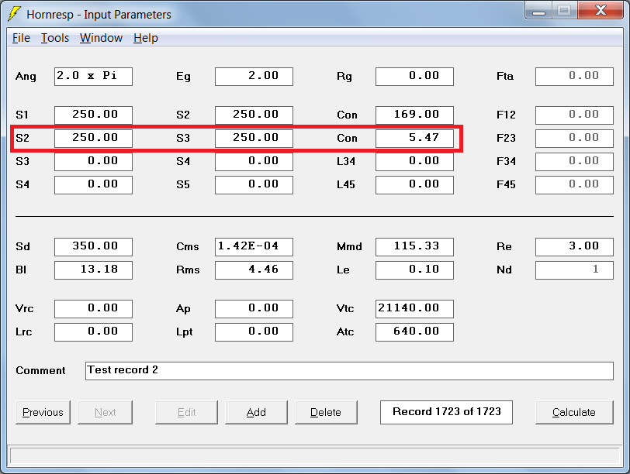Image resolution: width=630 pixels, height=474 pixels.
Task: Click the Lpt input field
Action: tap(254, 332)
